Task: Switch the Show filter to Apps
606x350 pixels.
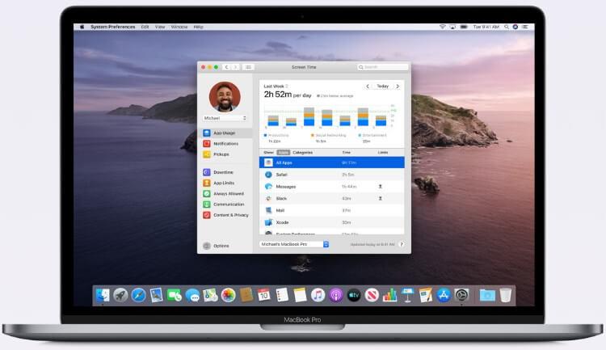Action: (x=284, y=153)
